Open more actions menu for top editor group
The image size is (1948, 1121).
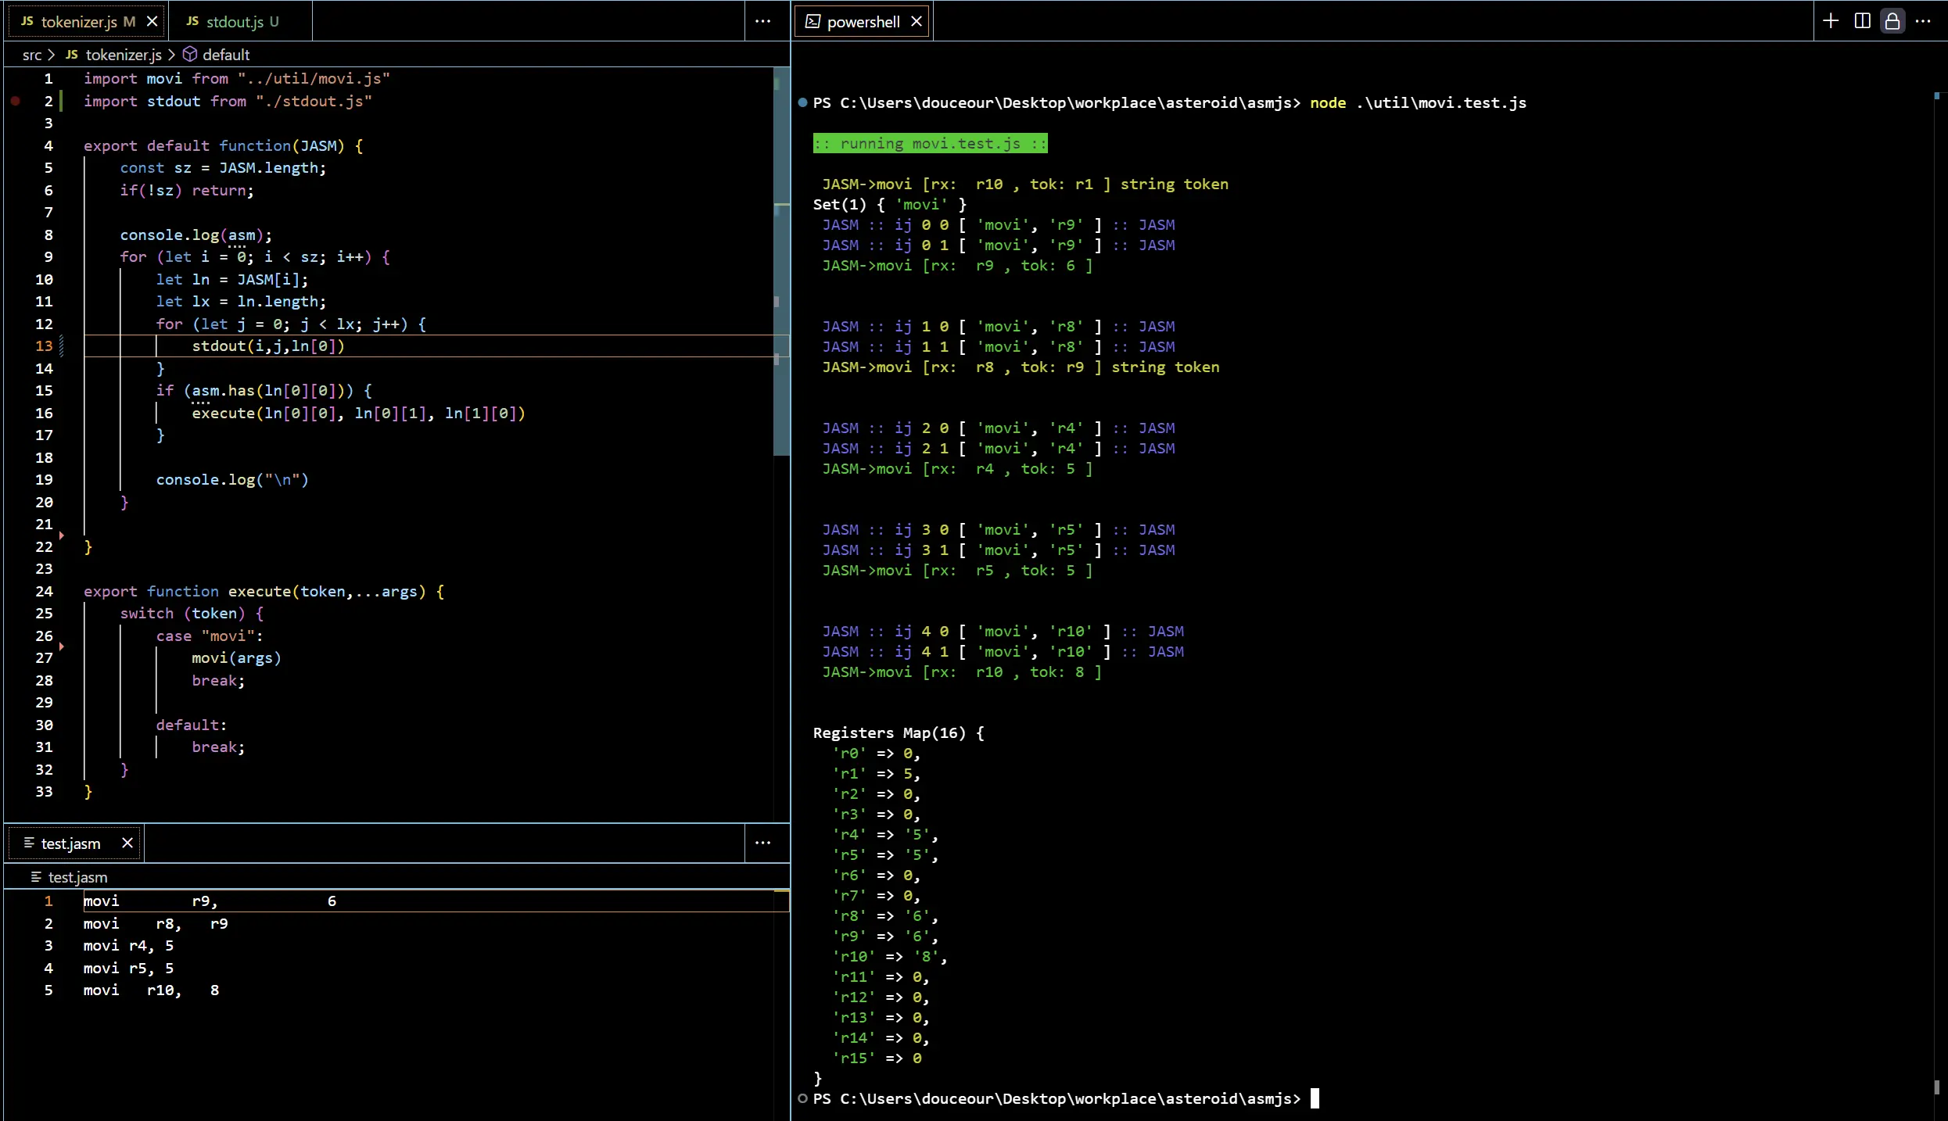pyautogui.click(x=762, y=22)
